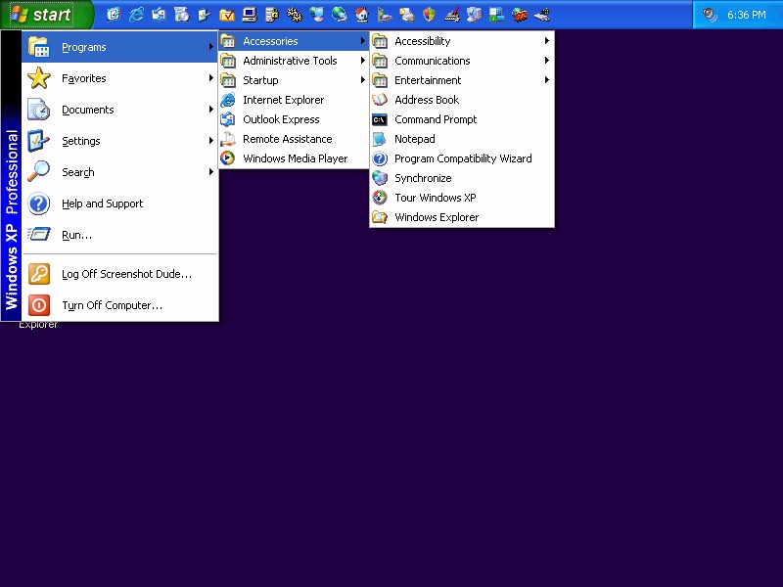Choose Run... from the Start menu
Image resolution: width=783 pixels, height=587 pixels.
[x=76, y=235]
